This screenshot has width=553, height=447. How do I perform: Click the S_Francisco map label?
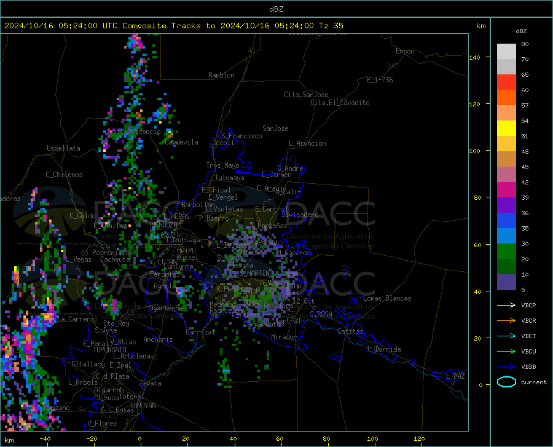coord(241,136)
